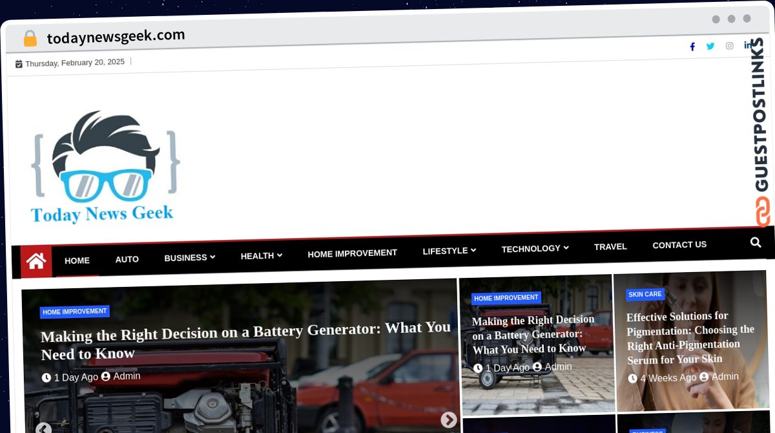775x433 pixels.
Task: Open the LinkedIn social icon
Action: [x=747, y=45]
